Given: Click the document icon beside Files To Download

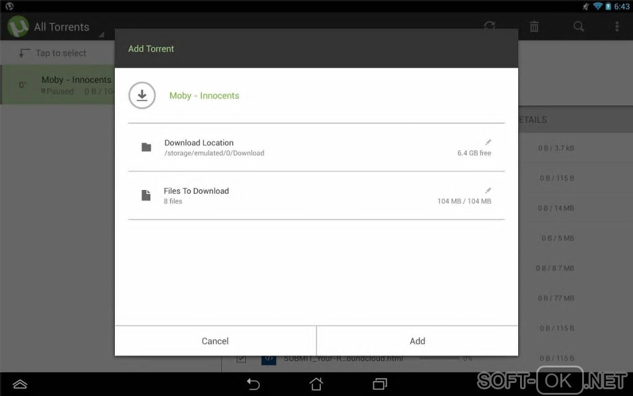Looking at the screenshot, I should coord(146,196).
